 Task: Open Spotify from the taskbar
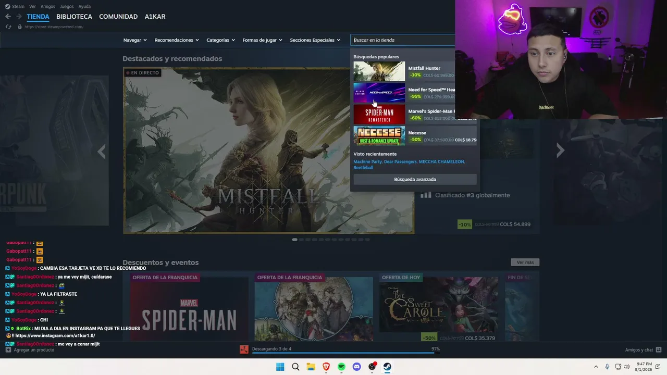tap(341, 367)
